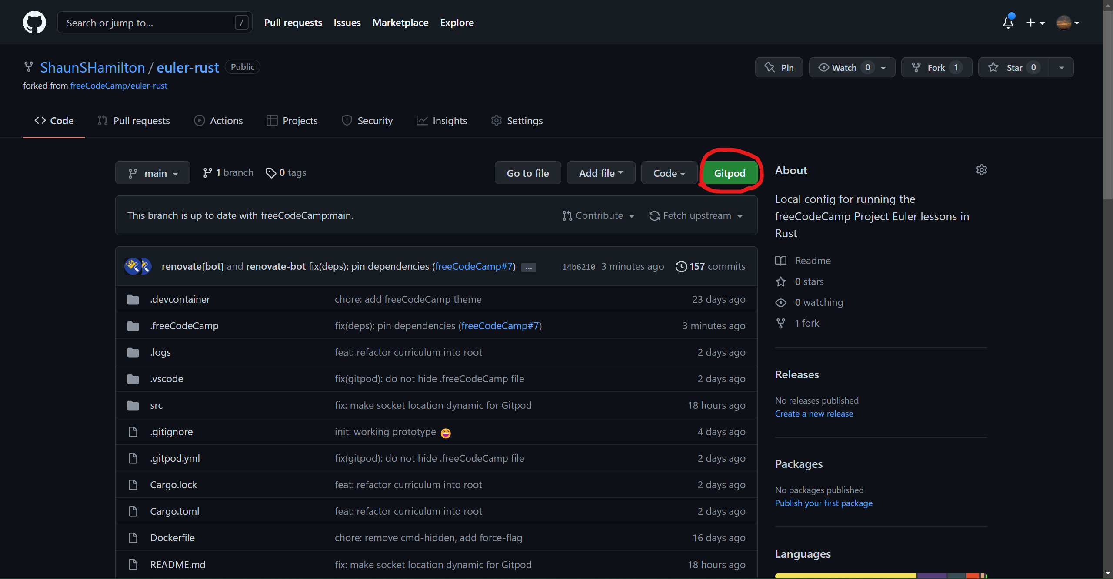Image resolution: width=1113 pixels, height=579 pixels.
Task: Click the yellow Languages bar segment
Action: tap(846, 576)
